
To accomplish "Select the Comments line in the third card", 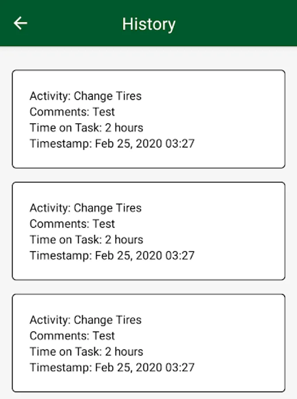I will [x=72, y=336].
